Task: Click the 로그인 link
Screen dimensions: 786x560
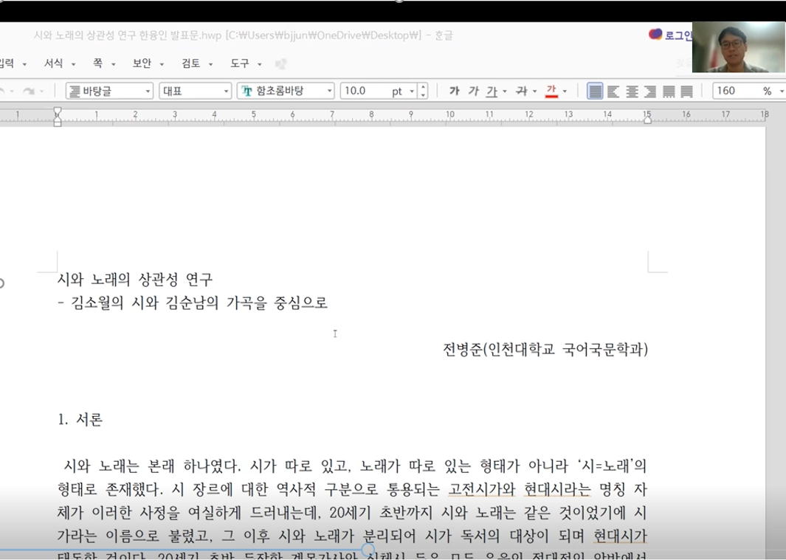Action: coord(678,35)
